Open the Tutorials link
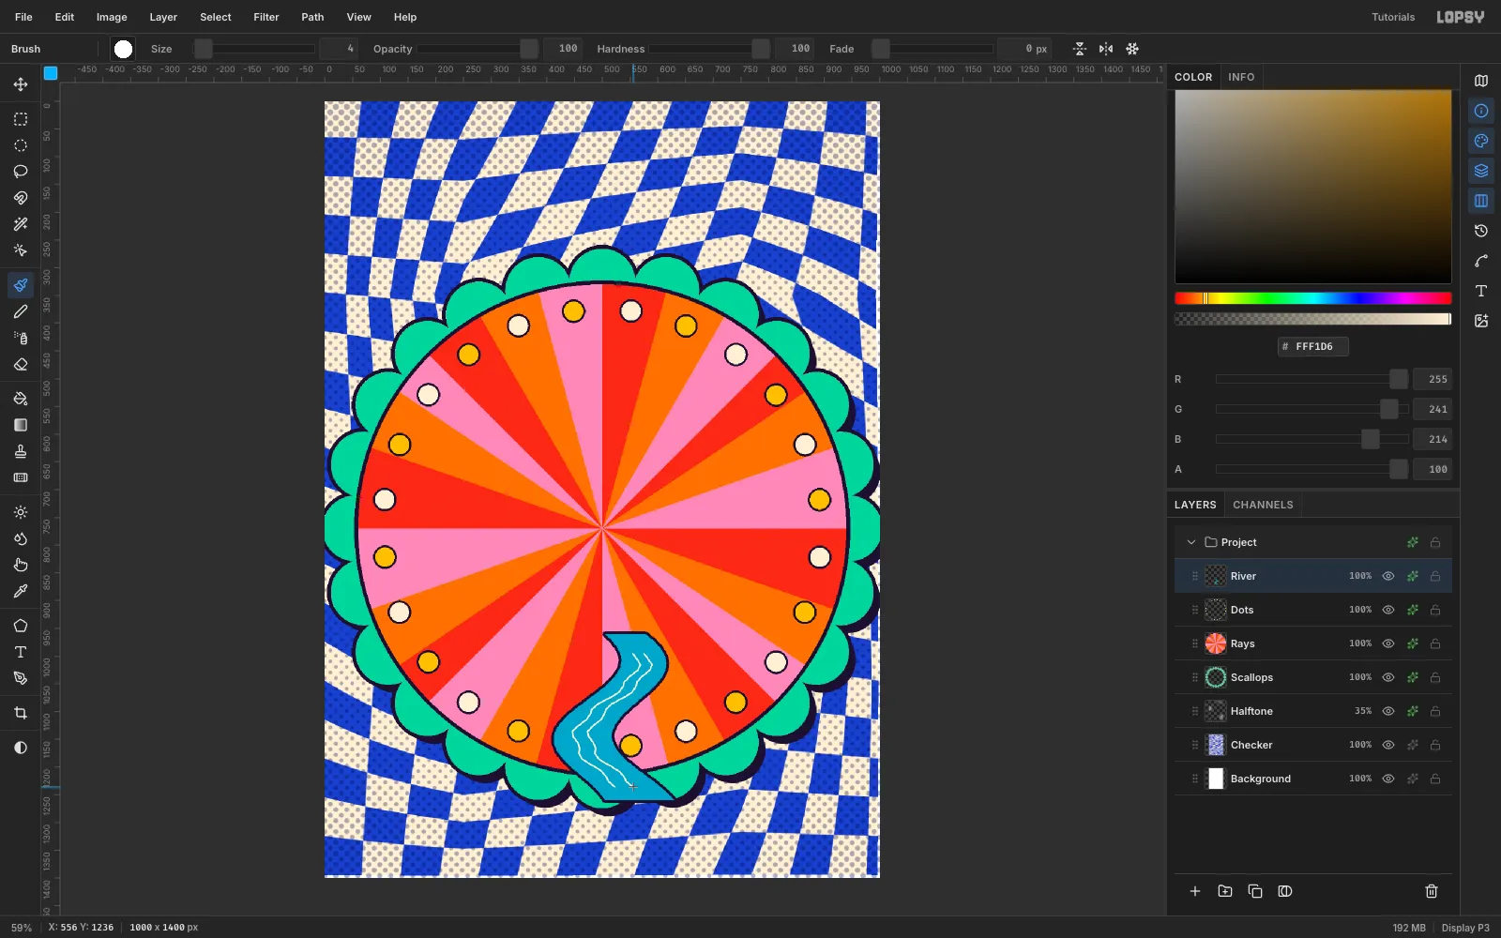 (x=1393, y=17)
